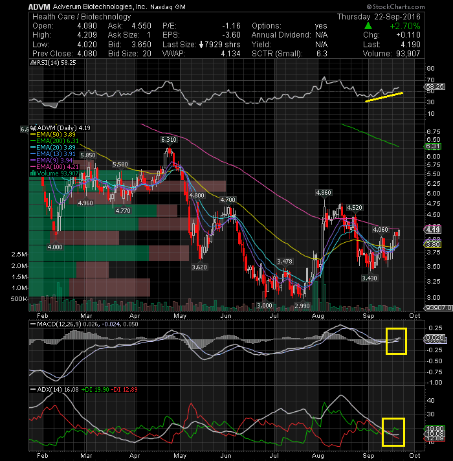Click the 3.620 low price label
This screenshot has height=461, width=453.
pos(199,267)
